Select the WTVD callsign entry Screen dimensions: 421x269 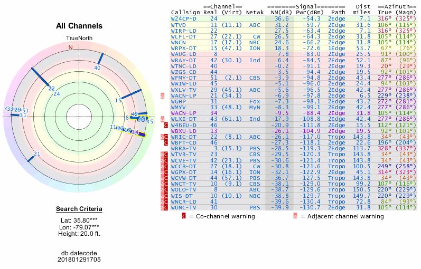coord(179,24)
